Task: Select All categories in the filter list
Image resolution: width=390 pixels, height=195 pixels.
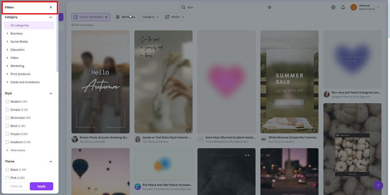Action: tap(29, 25)
